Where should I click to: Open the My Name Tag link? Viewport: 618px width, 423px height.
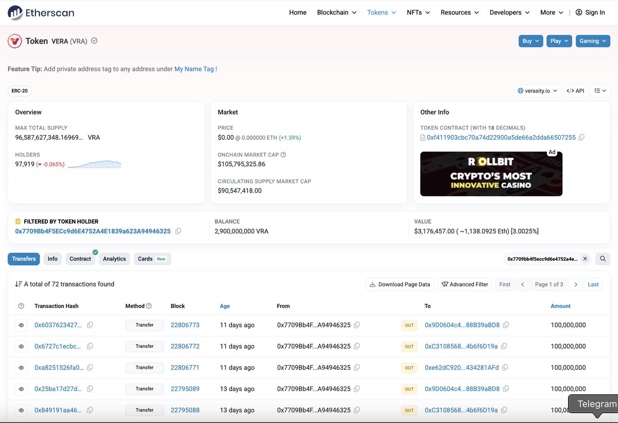click(196, 69)
